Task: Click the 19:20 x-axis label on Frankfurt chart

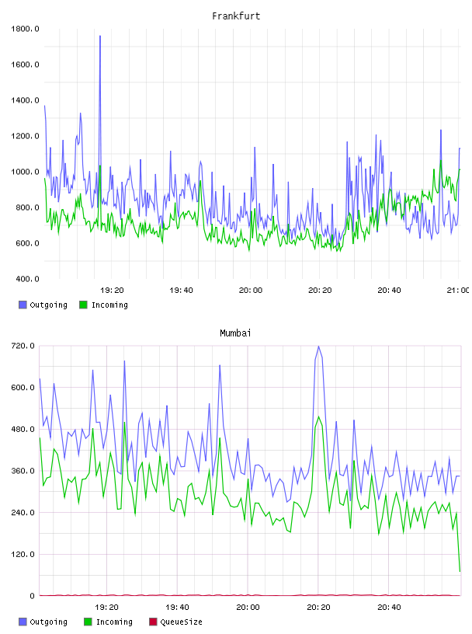Action: coord(112,291)
